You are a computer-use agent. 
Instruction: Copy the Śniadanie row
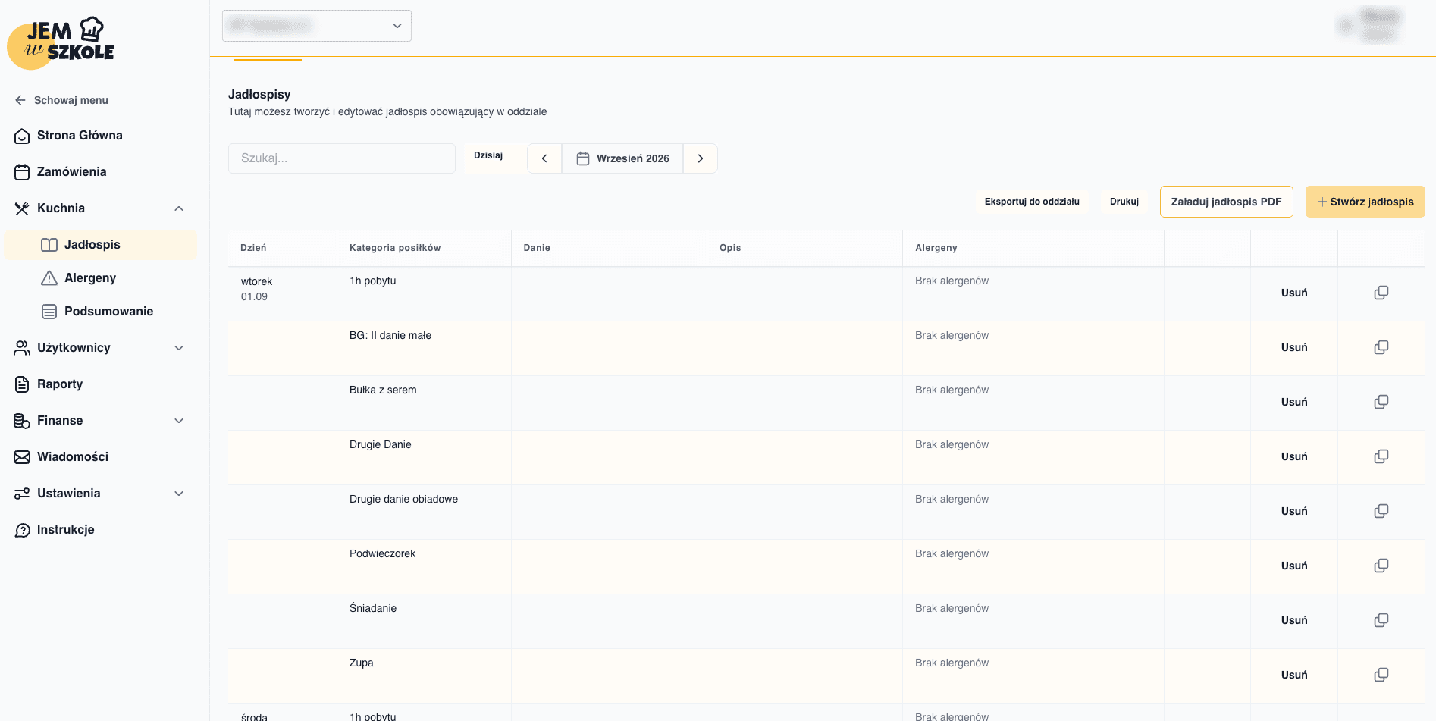coord(1381,620)
